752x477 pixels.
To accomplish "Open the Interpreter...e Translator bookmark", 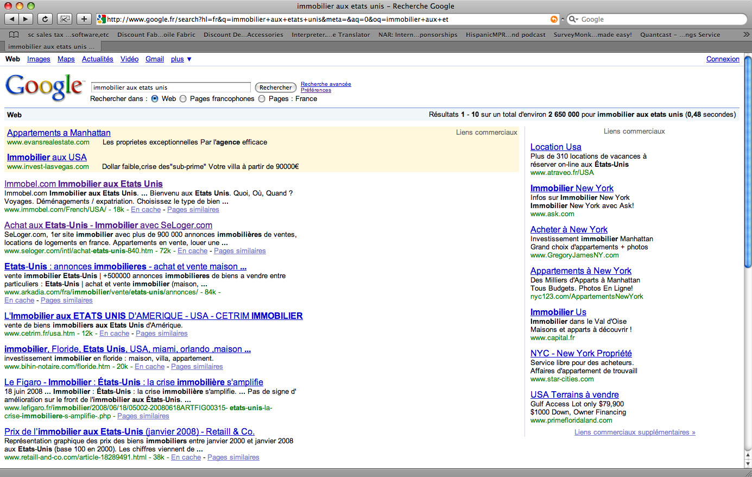I will pyautogui.click(x=331, y=35).
